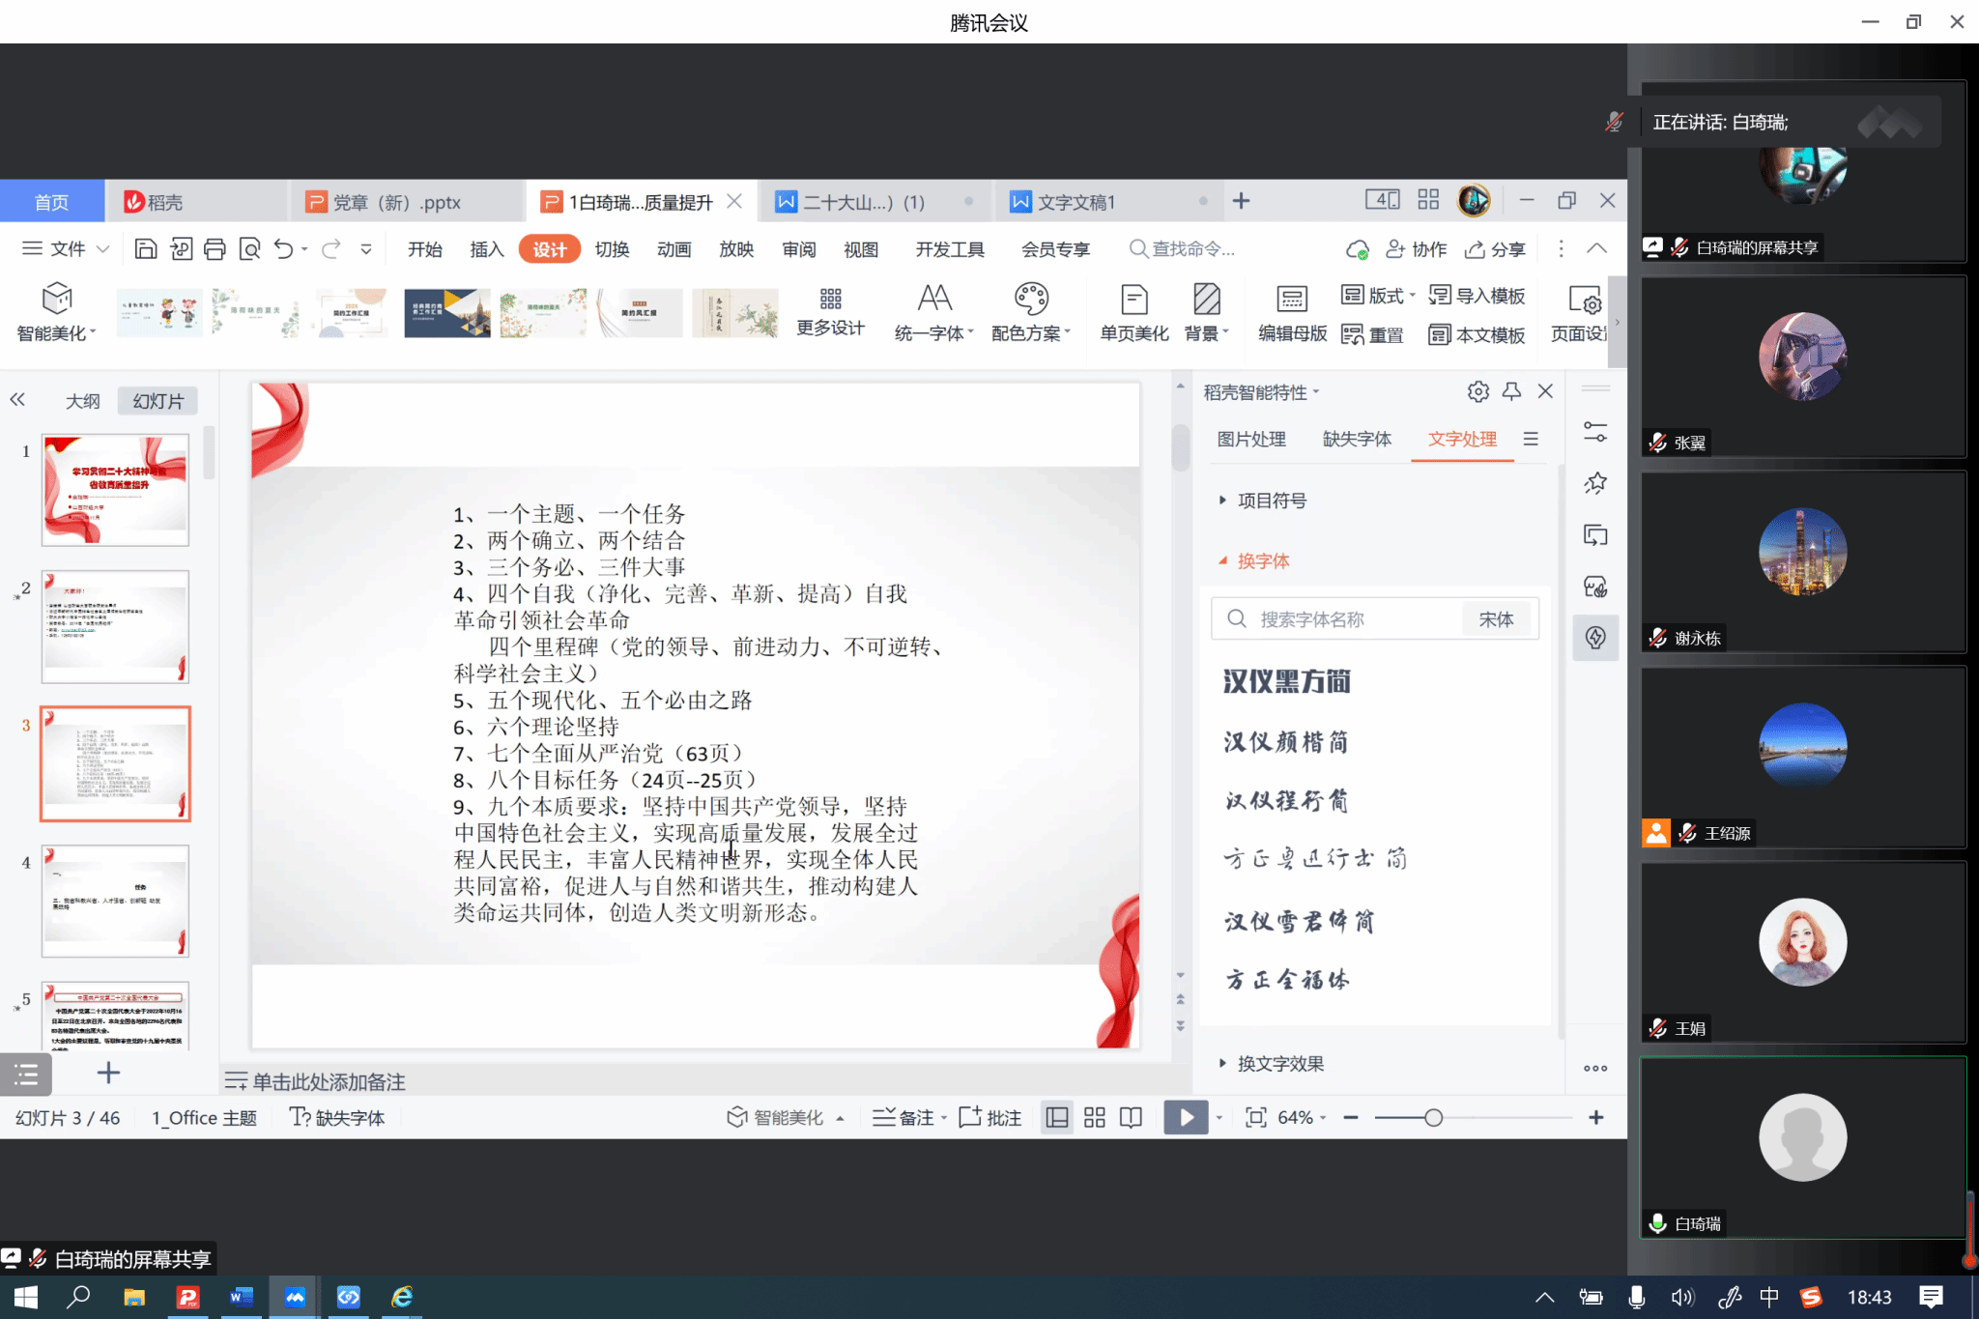Image resolution: width=1979 pixels, height=1319 pixels.
Task: Click the print icon in quick toolbar
Action: [215, 249]
